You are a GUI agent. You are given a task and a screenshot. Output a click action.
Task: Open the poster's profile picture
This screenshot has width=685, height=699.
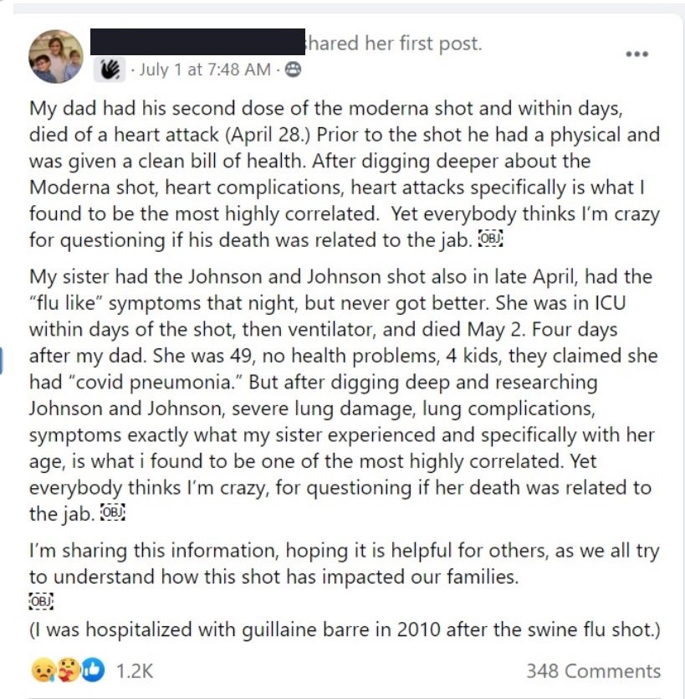pos(57,57)
